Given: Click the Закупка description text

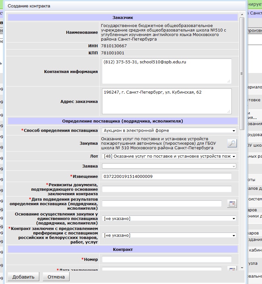Looking at the screenshot, I should point(158,143).
